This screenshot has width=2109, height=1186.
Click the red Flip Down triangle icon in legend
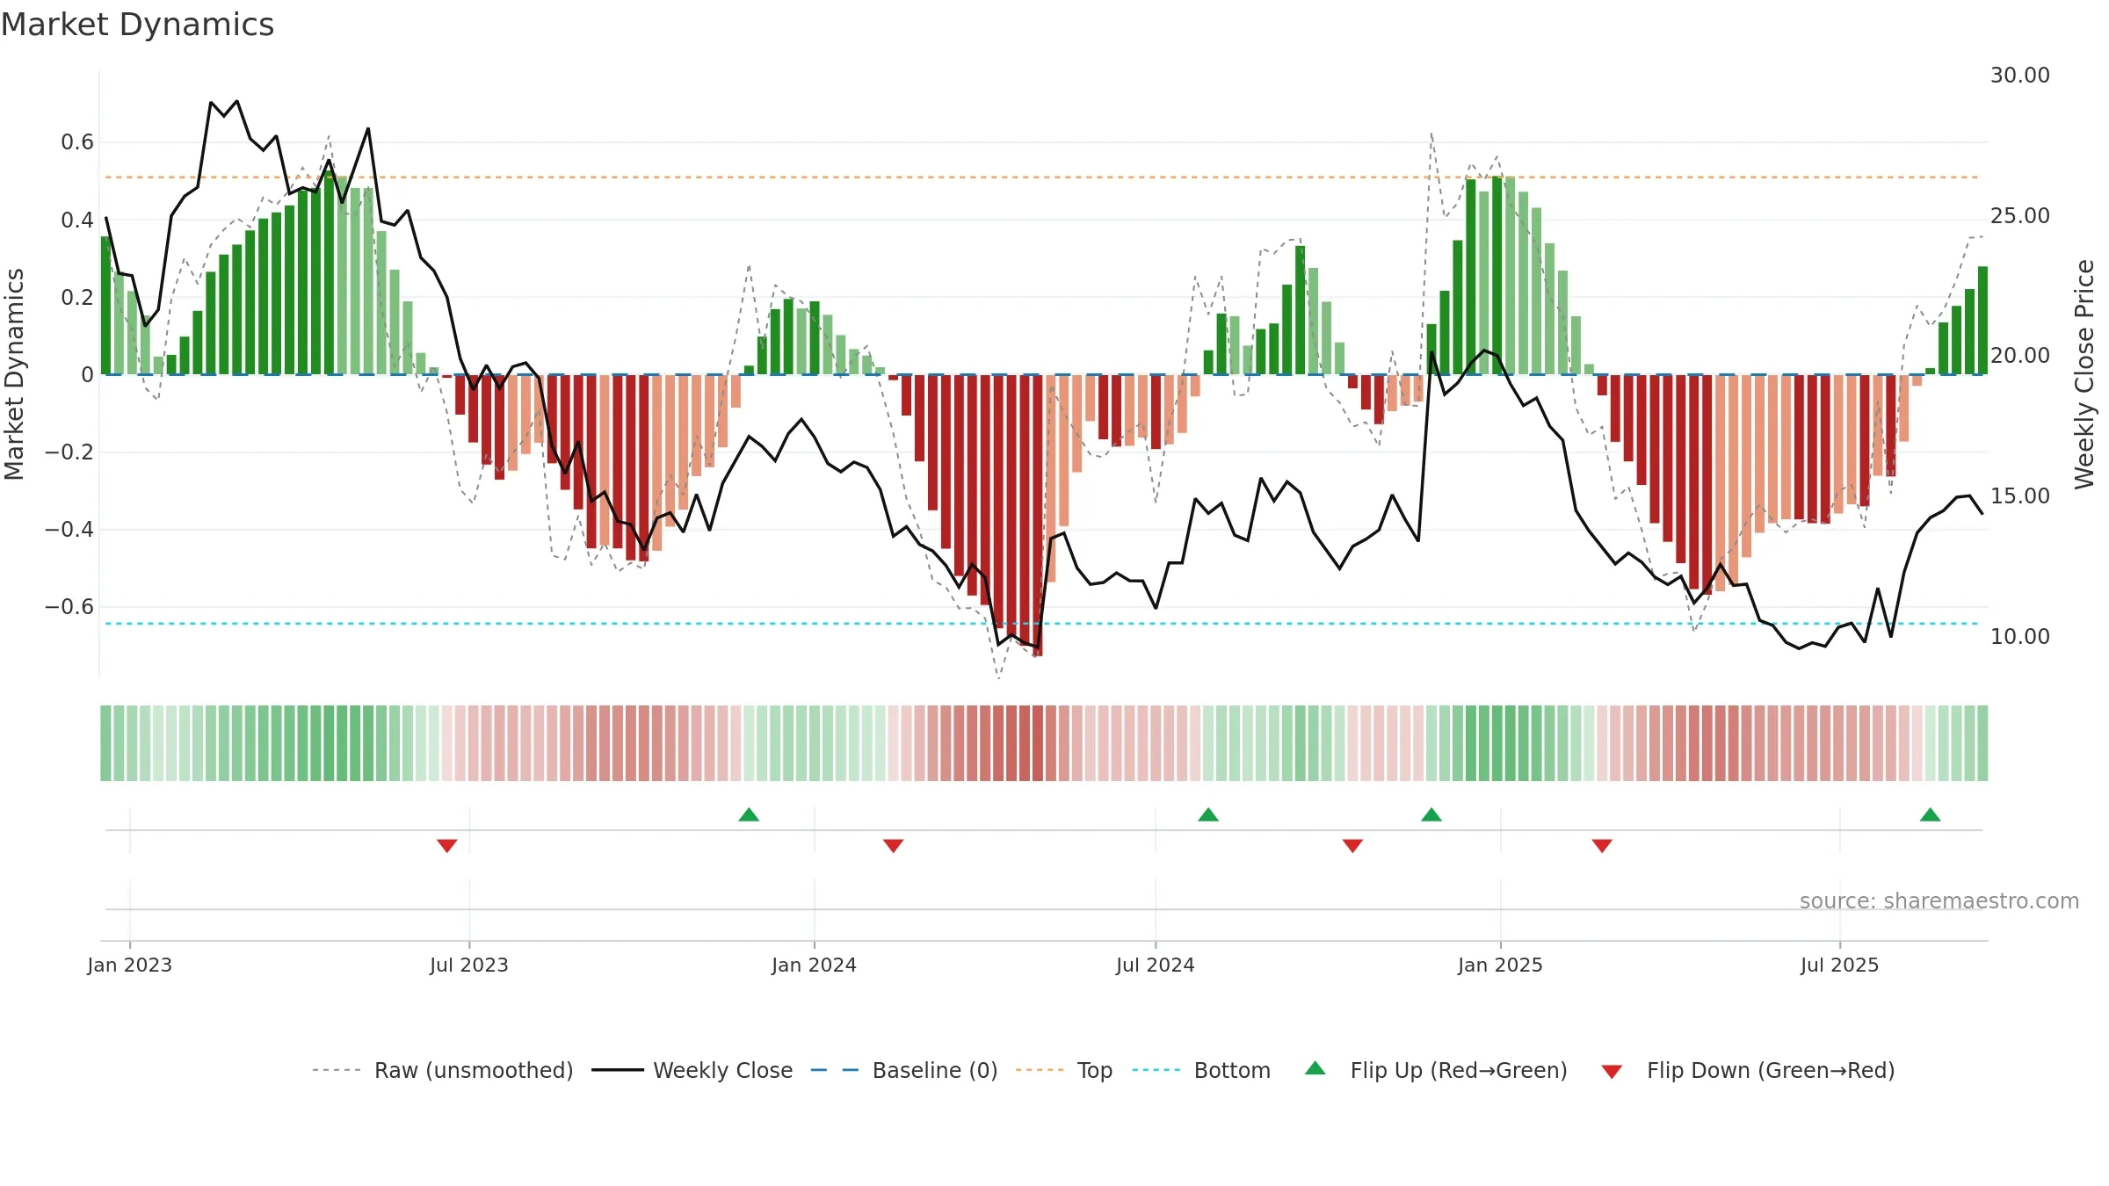[1612, 1072]
